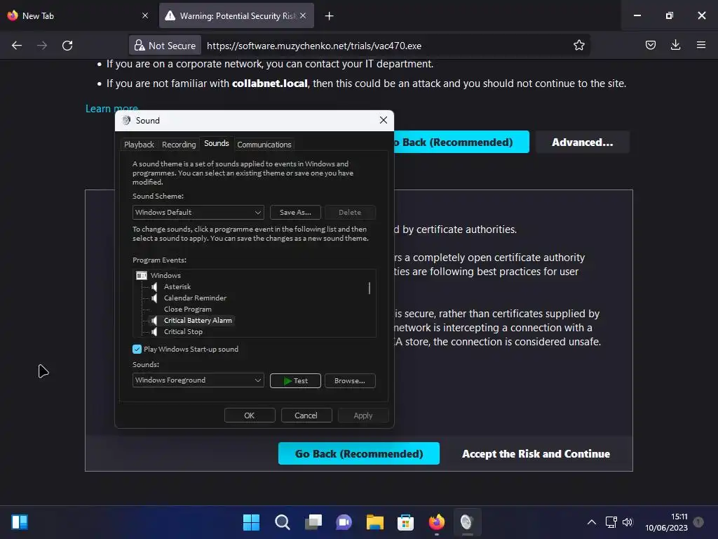Switch to Firefox in the taskbar

(436, 522)
